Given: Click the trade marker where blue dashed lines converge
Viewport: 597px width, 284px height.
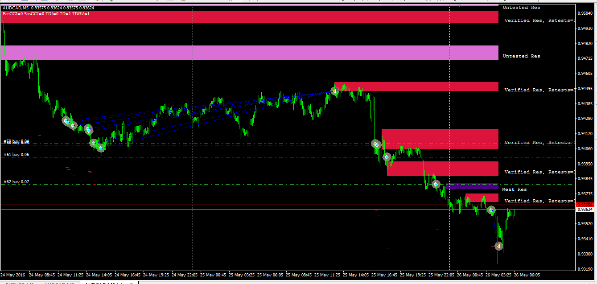Looking at the screenshot, I should [335, 91].
